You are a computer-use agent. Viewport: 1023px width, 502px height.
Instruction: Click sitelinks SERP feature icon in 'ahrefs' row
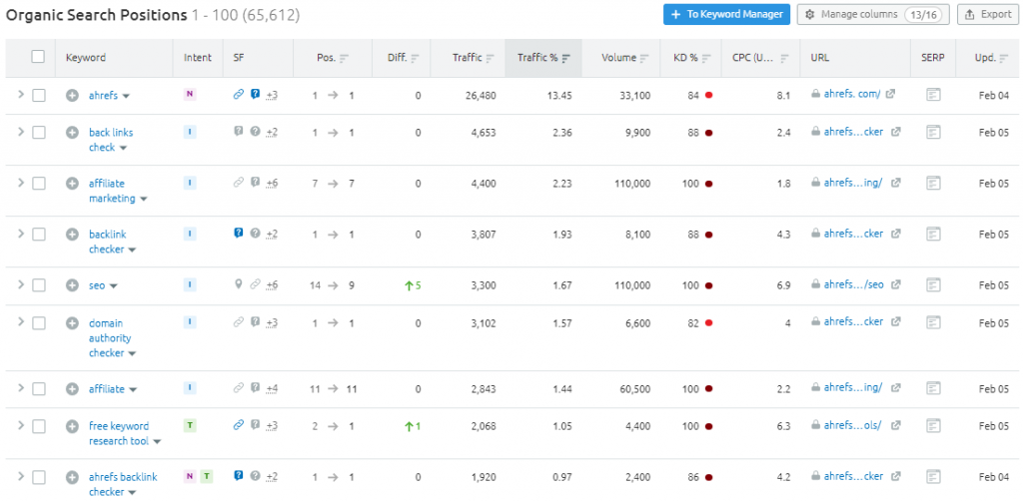pos(239,95)
